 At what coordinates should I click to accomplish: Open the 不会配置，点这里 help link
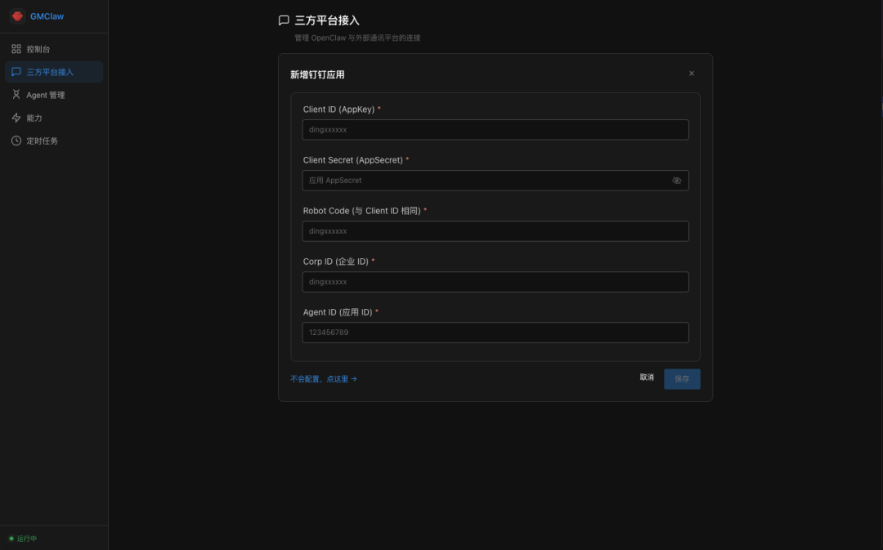tap(324, 379)
